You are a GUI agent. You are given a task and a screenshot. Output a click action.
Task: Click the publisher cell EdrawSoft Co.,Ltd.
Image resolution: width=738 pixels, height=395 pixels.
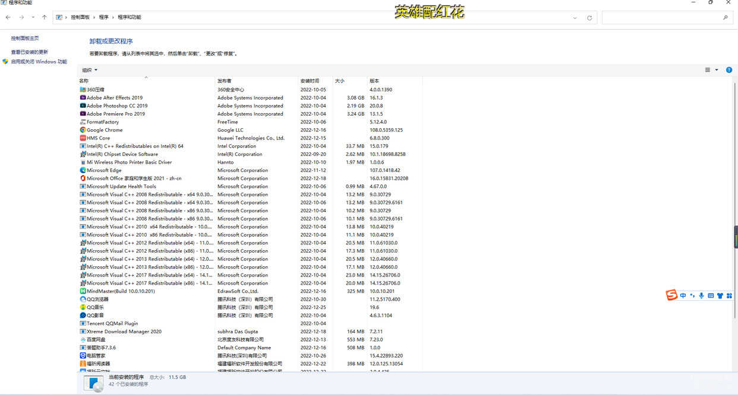238,291
